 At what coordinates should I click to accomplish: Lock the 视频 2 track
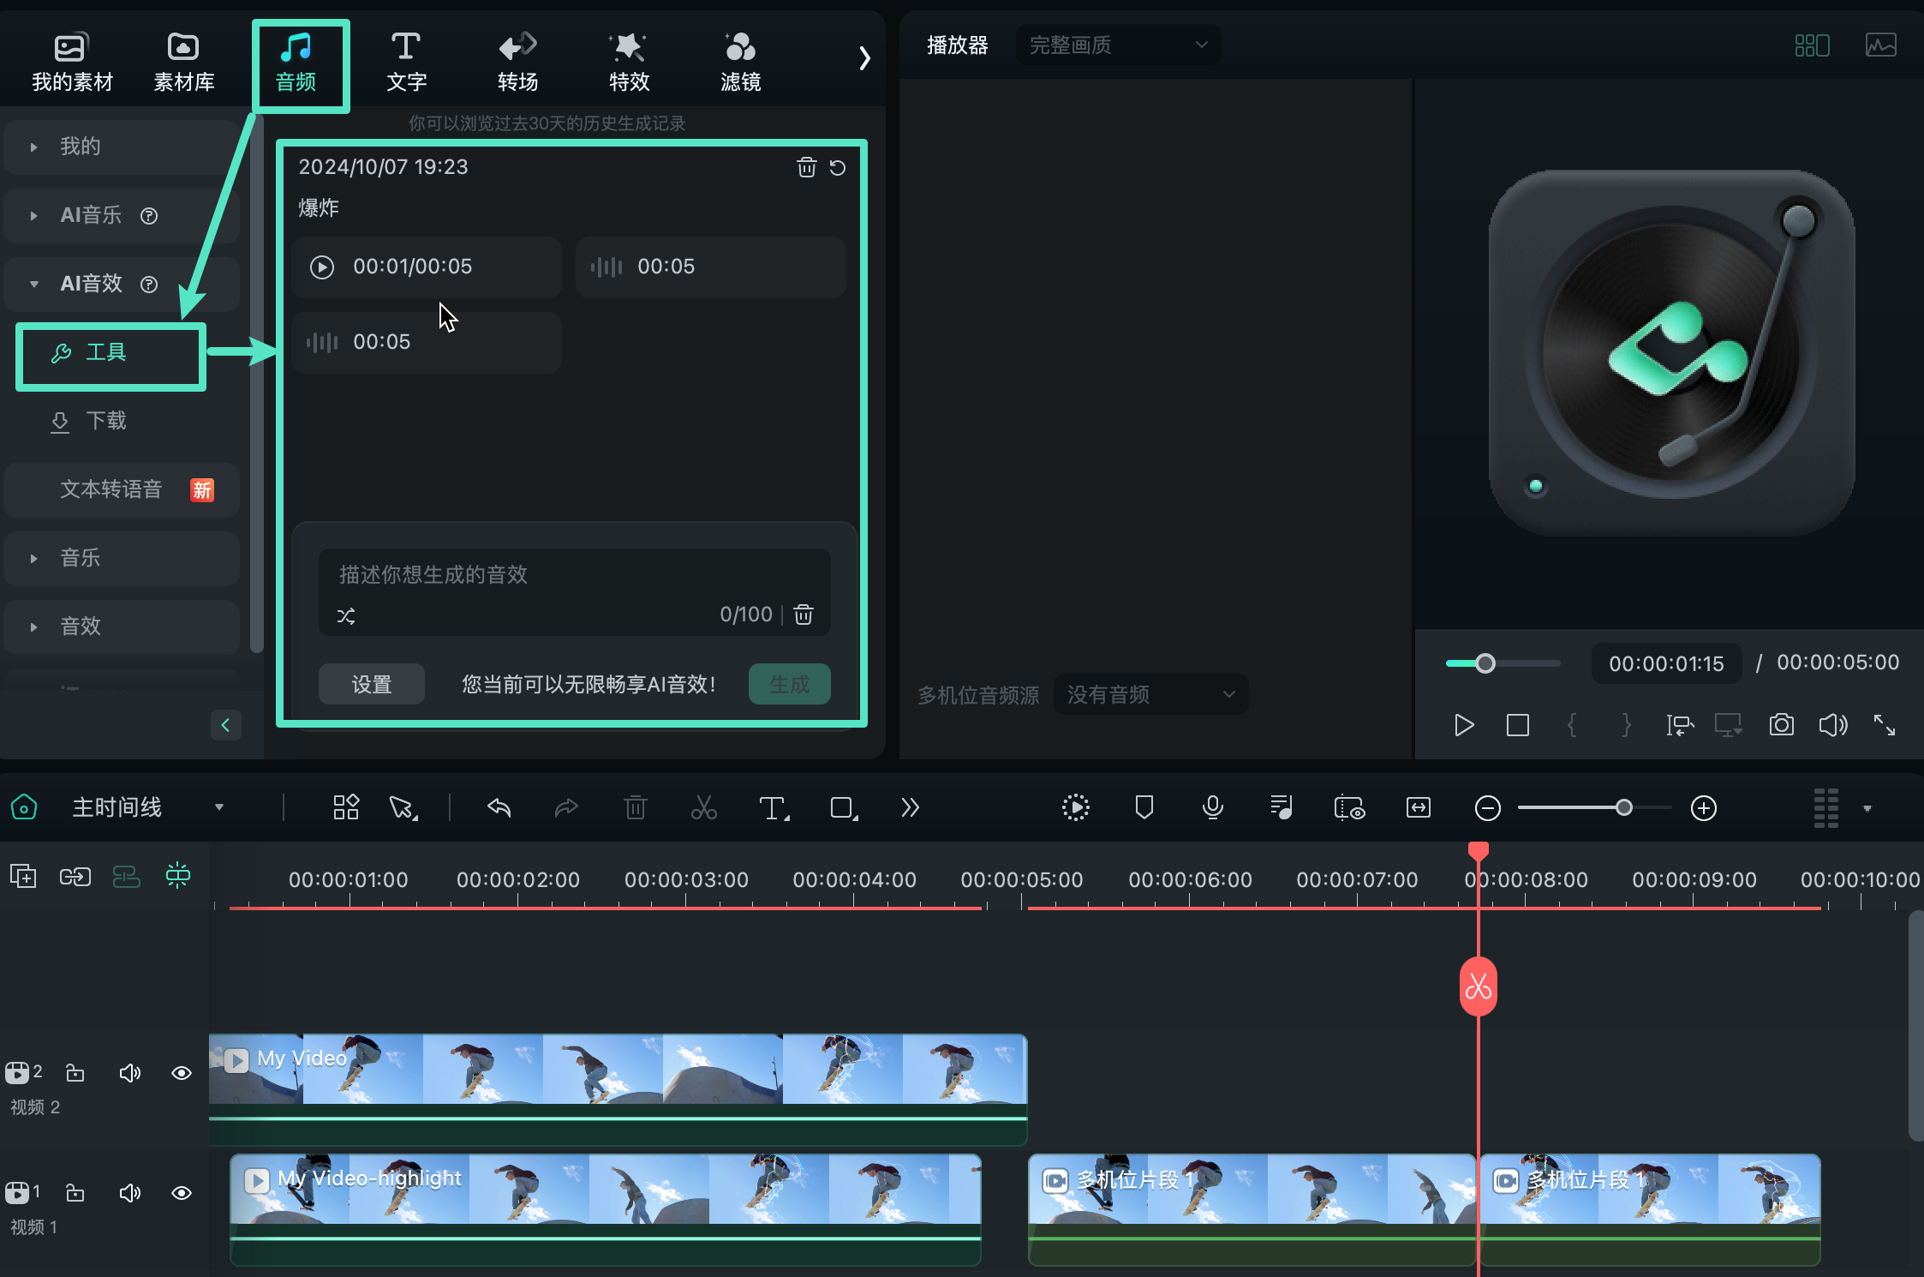(x=75, y=1072)
